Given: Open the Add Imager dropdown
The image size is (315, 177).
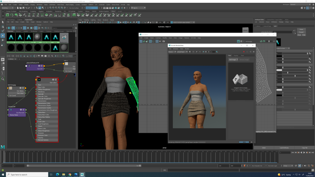Looking at the screenshot, I should [233, 60].
